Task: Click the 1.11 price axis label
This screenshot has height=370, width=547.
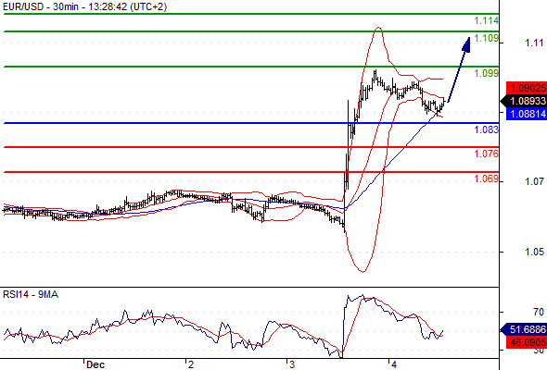Action: pos(534,43)
